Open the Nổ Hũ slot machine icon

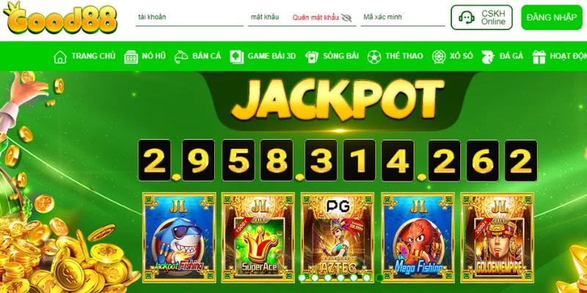point(131,57)
